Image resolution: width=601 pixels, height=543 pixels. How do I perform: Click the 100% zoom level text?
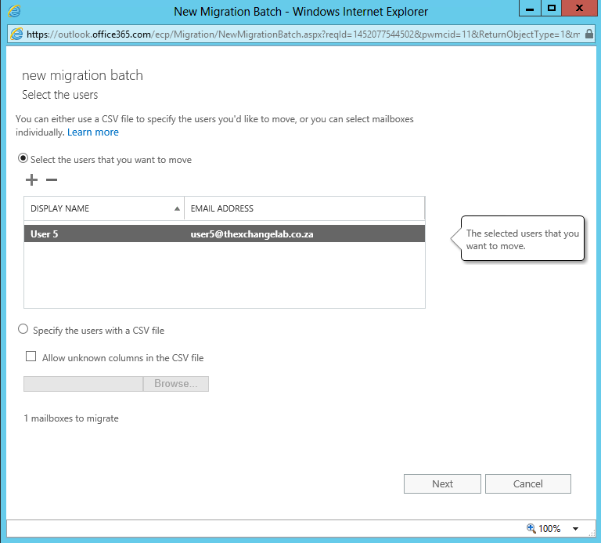point(549,529)
